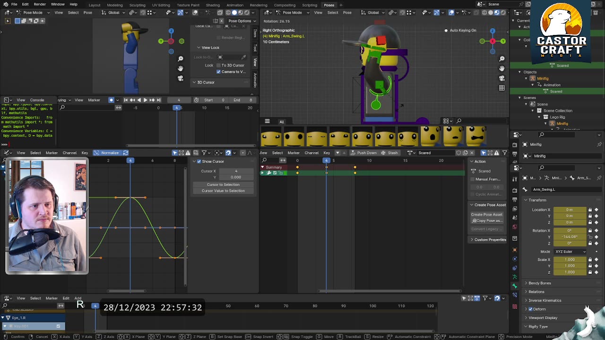The image size is (605, 340).
Task: Open the Tool properties tab icon
Action: pos(515,178)
